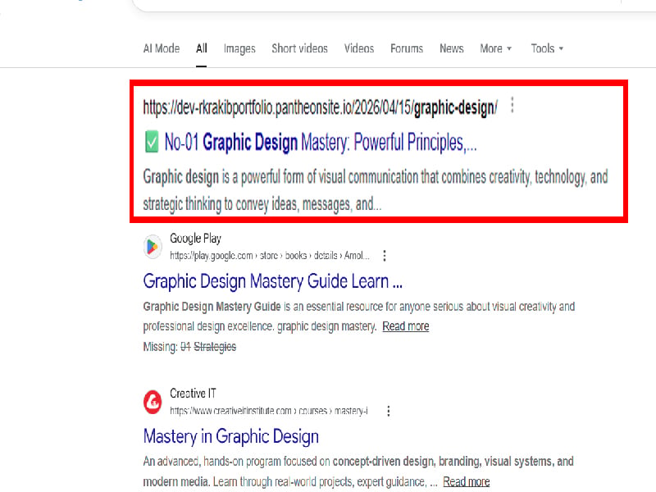Select the All results tab
Screen dimensions: 656x492
[x=201, y=48]
